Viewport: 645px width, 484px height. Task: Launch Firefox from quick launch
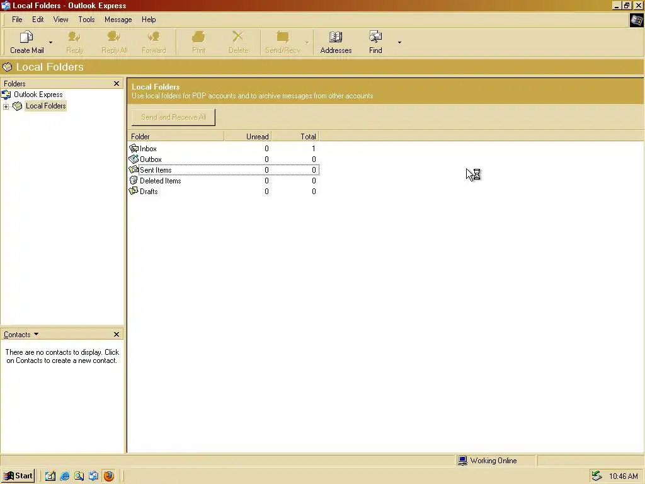pos(108,476)
